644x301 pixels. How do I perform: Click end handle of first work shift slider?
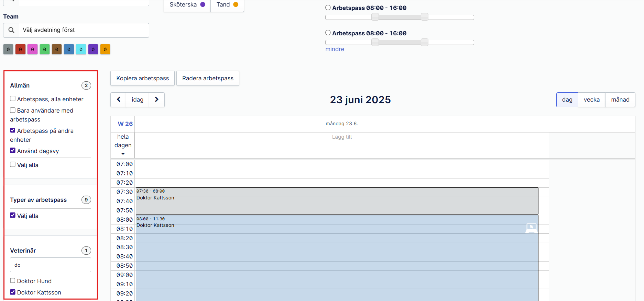tap(425, 17)
